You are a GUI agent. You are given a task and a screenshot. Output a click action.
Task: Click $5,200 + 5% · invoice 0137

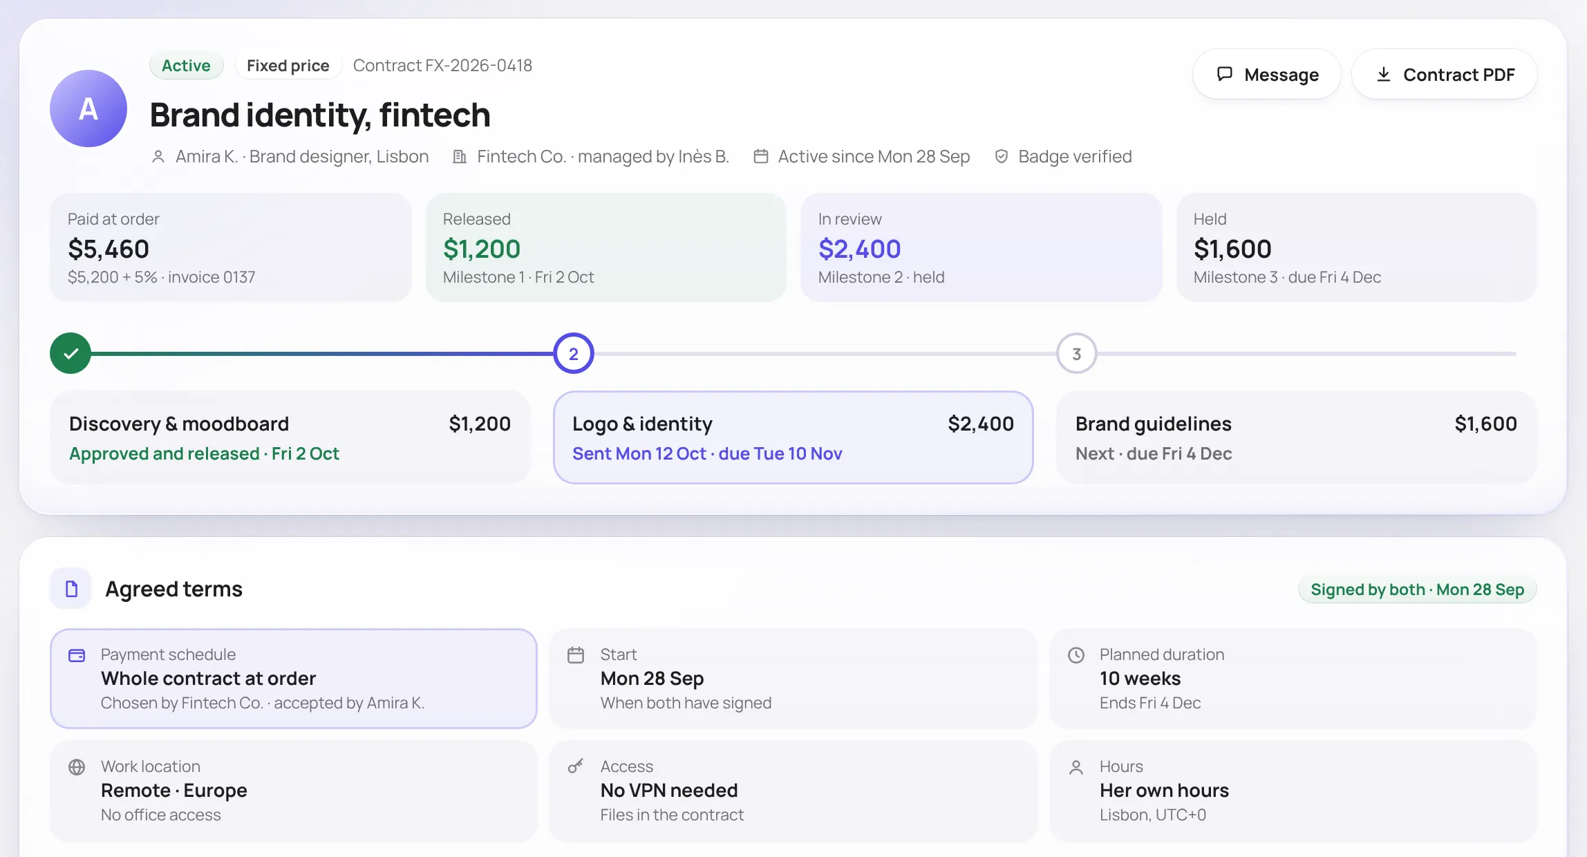[x=162, y=277]
